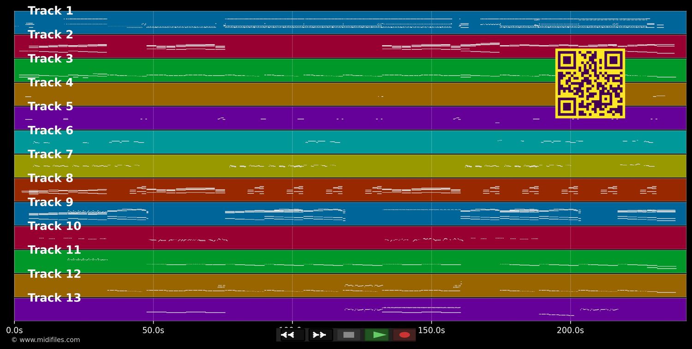Click the 0.0s time axis label

[x=14, y=331]
